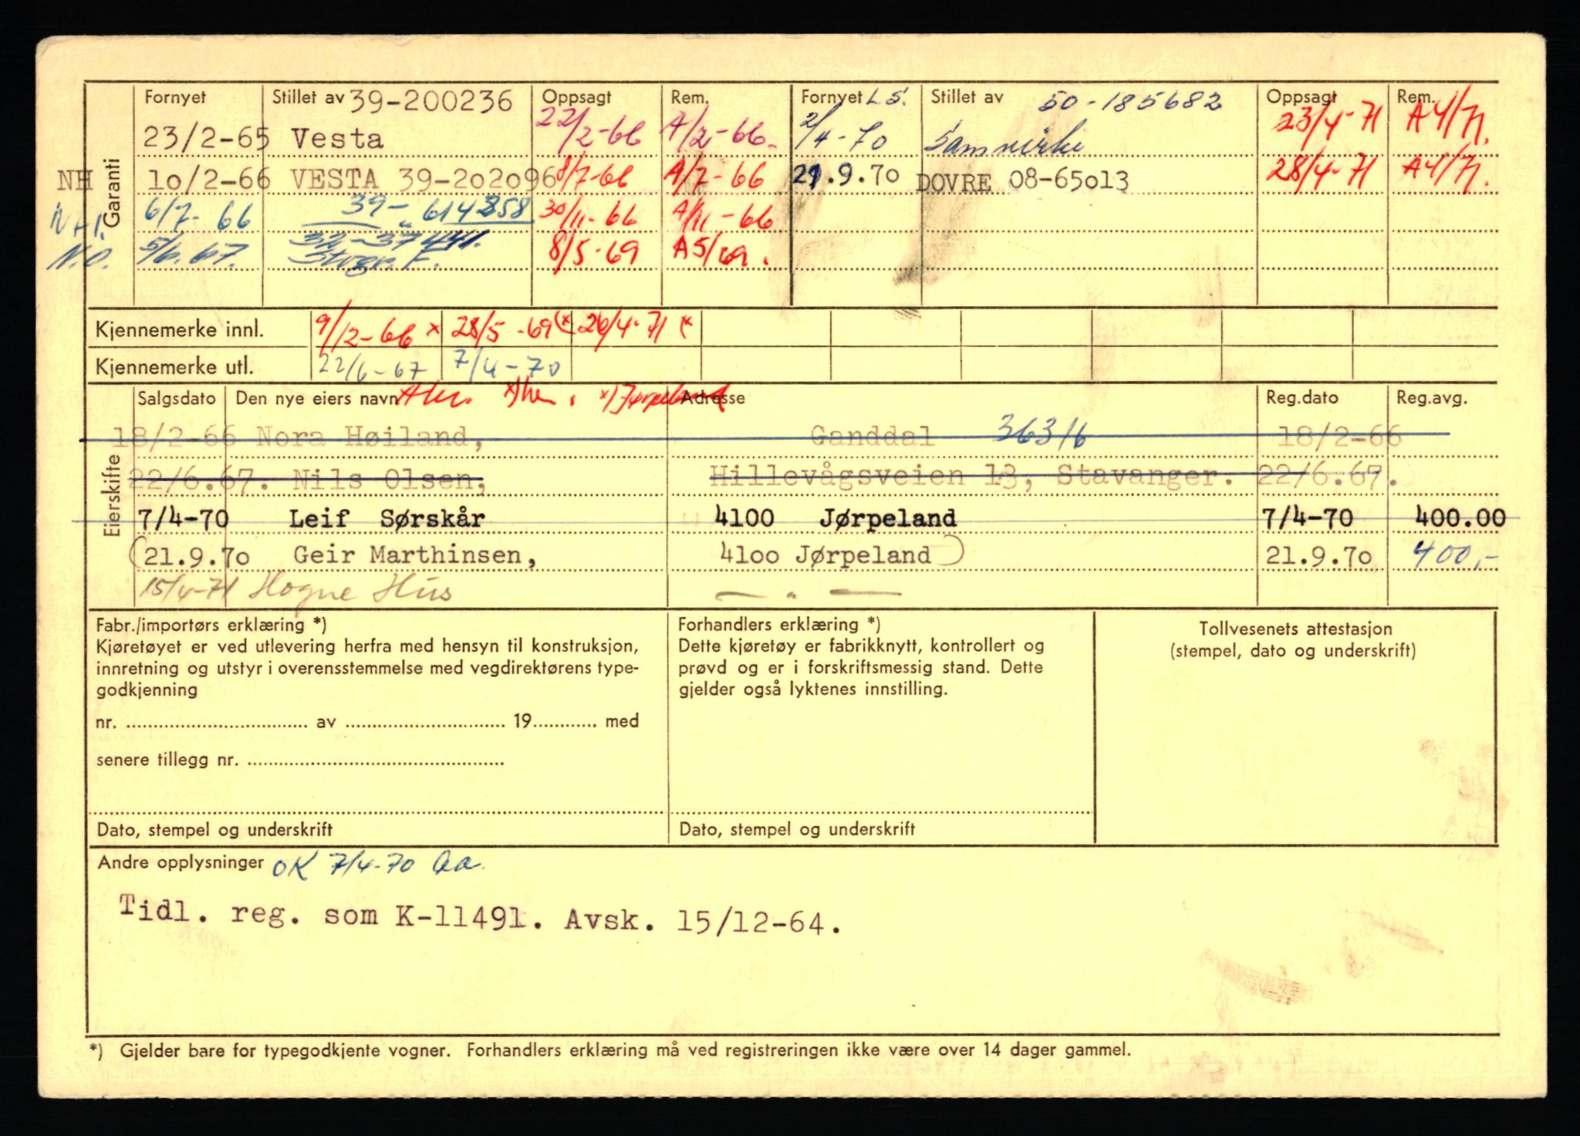Click the typed name 'Geir Marthinsen,'

415,555
